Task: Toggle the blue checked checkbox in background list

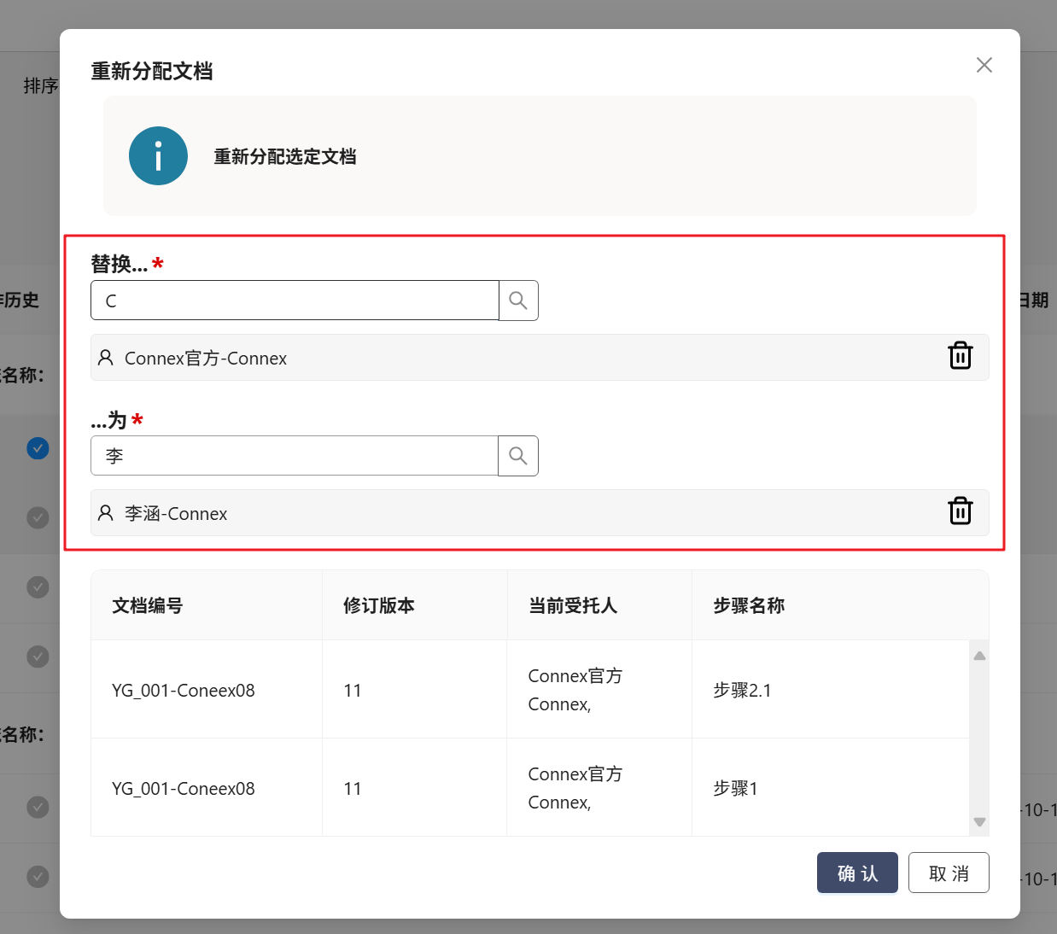Action: pyautogui.click(x=38, y=448)
